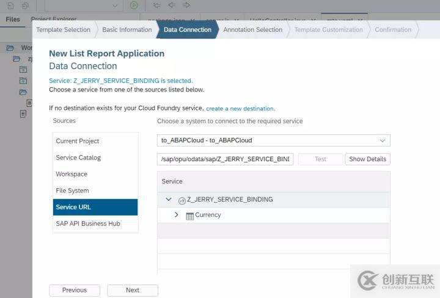Click the save file icon in the top toolbar
The width and height of the screenshot is (440, 298).
click(x=10, y=5)
